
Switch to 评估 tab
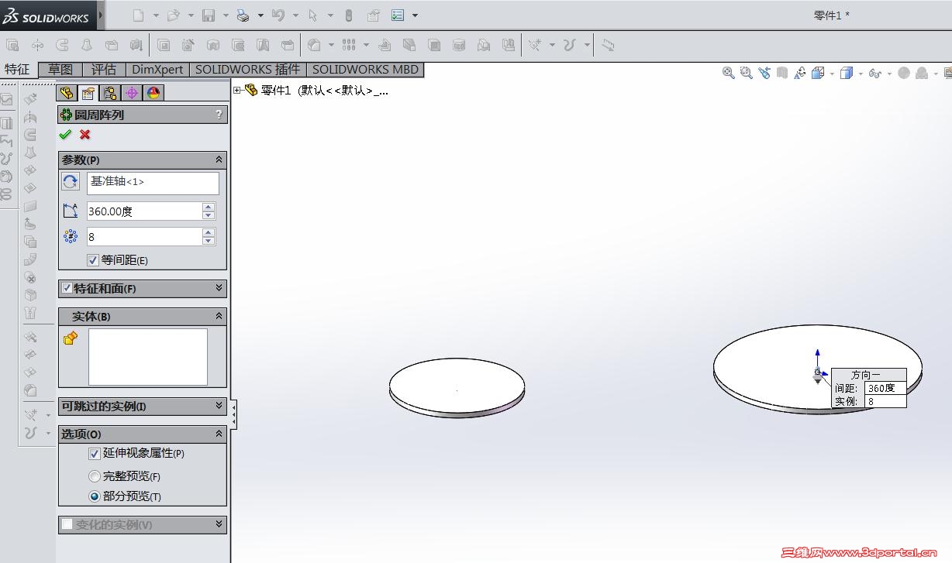pyautogui.click(x=104, y=69)
